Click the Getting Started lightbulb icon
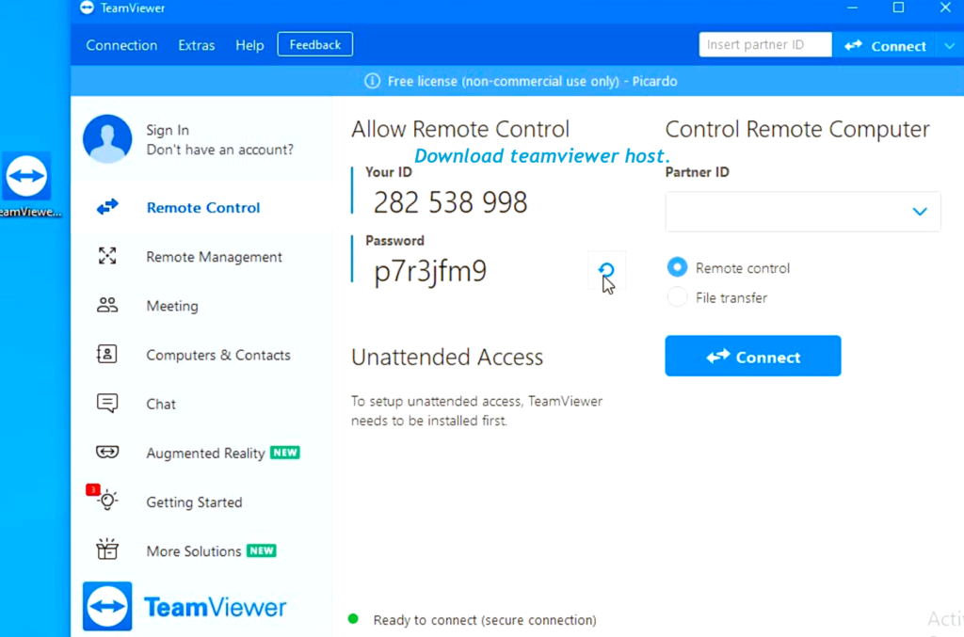This screenshot has width=964, height=637. click(x=107, y=500)
